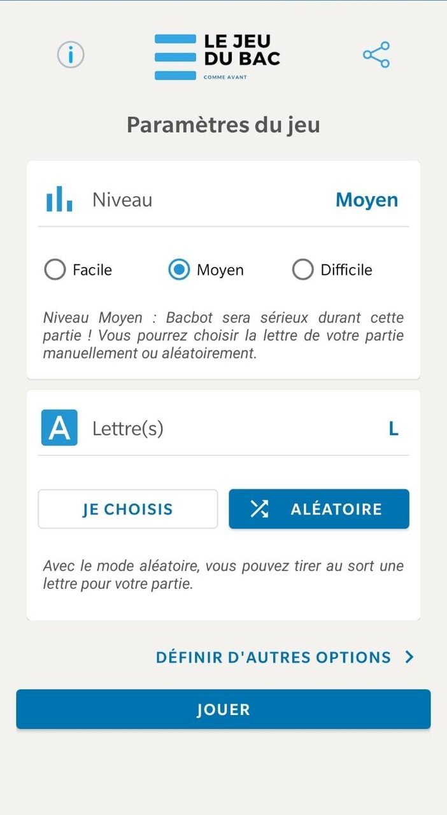This screenshot has width=447, height=815.
Task: Click the Niveau section header
Action: (x=122, y=199)
